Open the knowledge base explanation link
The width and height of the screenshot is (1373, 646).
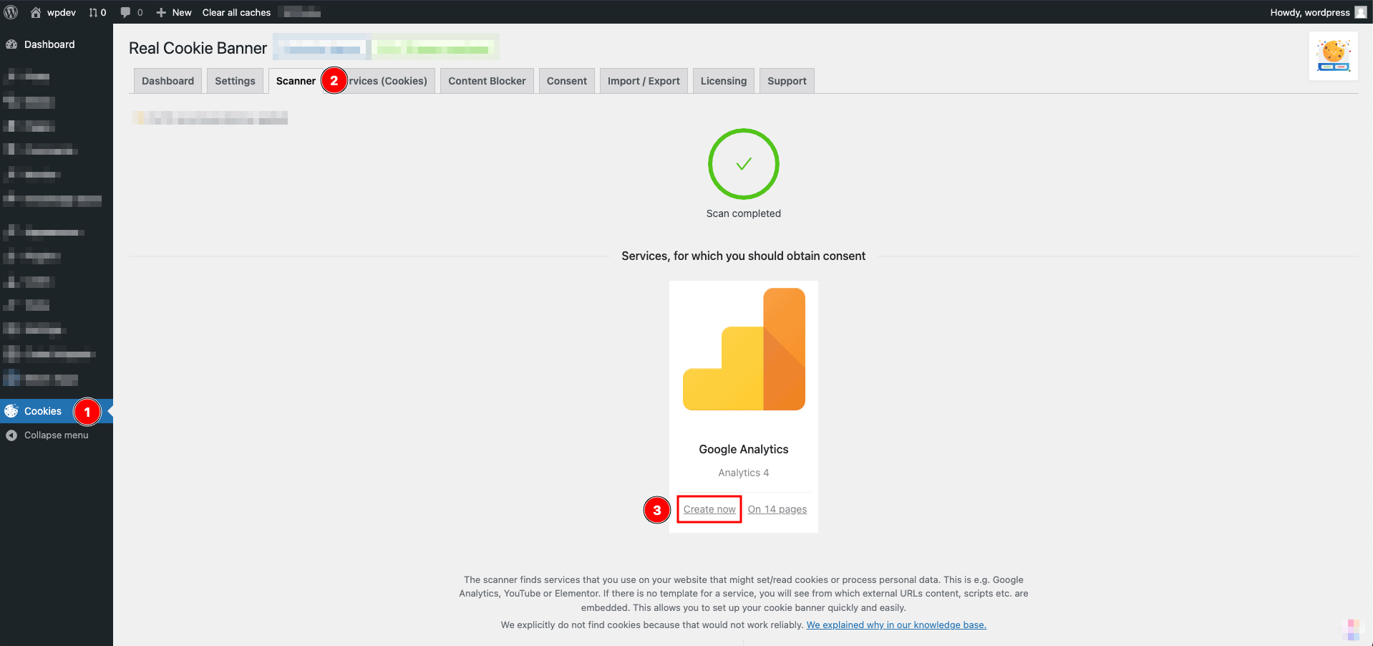click(x=896, y=625)
